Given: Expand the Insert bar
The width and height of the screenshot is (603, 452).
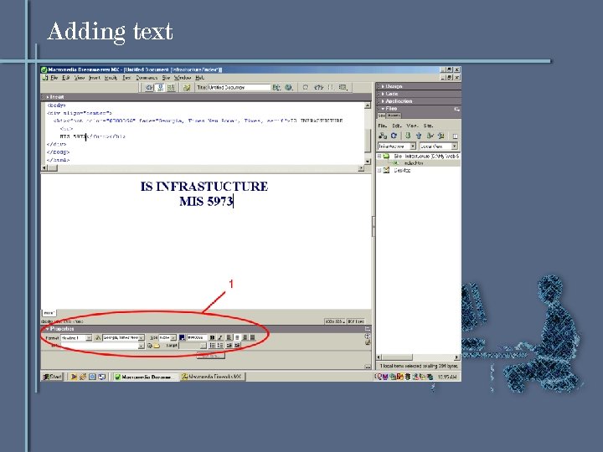Looking at the screenshot, I should [x=47, y=97].
